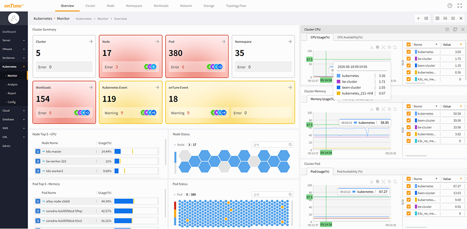Image resolution: width=467 pixels, height=229 pixels.
Task: Open the Report submenu item
Action: click(13, 93)
